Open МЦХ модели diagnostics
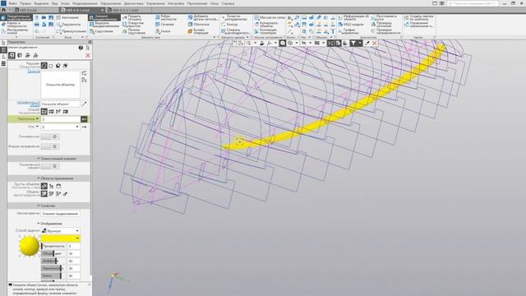Screen dimensions: 526x296 coord(351,25)
